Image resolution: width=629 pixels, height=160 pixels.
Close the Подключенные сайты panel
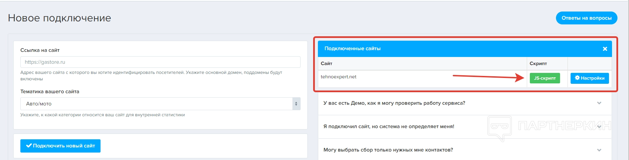605,49
